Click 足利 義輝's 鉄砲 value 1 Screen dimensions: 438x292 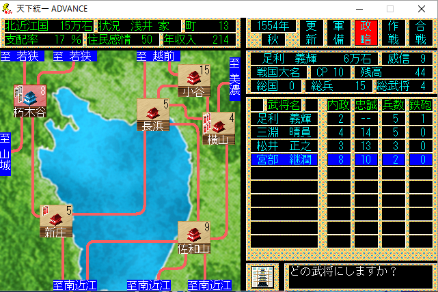tap(421, 119)
